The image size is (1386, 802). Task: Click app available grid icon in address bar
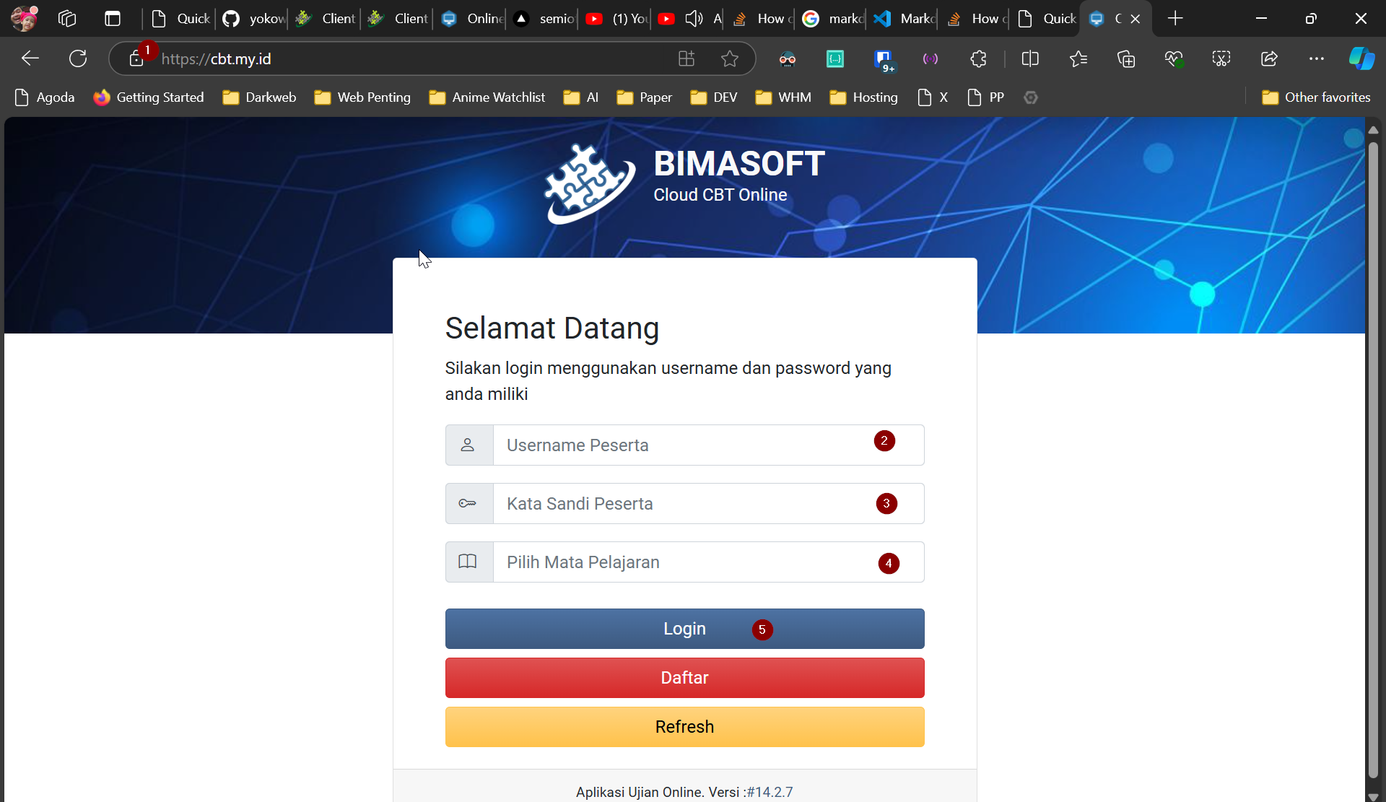(x=687, y=58)
